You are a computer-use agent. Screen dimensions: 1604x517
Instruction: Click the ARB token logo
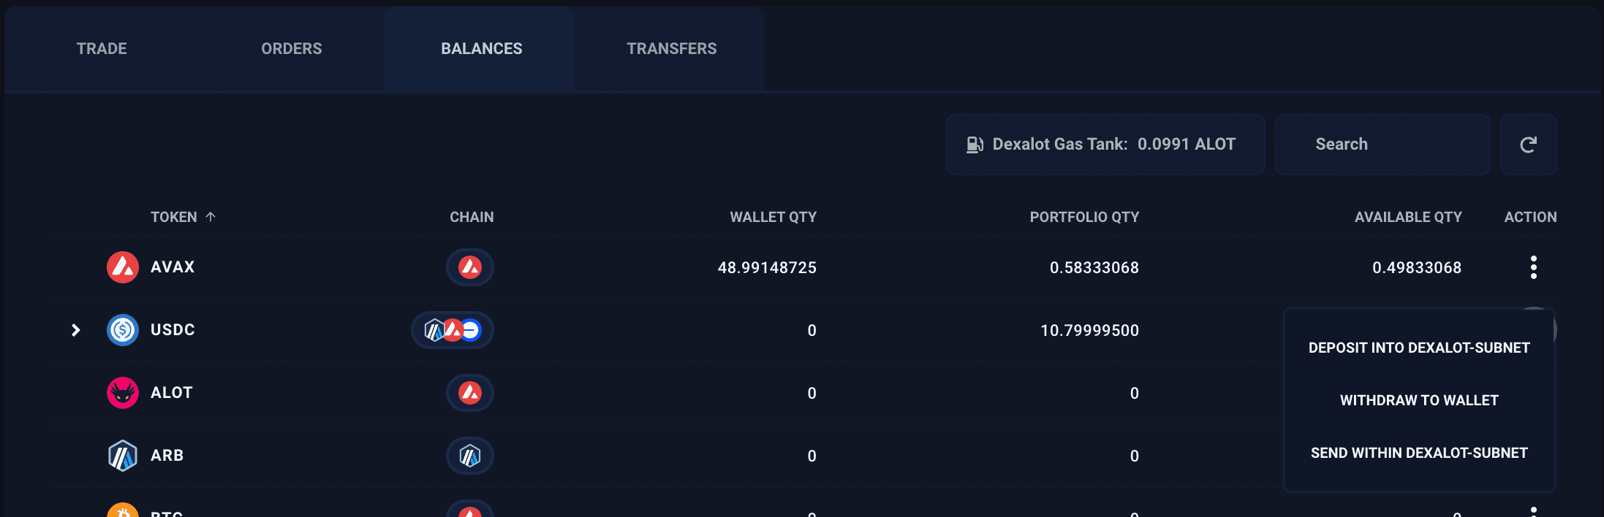click(x=123, y=456)
